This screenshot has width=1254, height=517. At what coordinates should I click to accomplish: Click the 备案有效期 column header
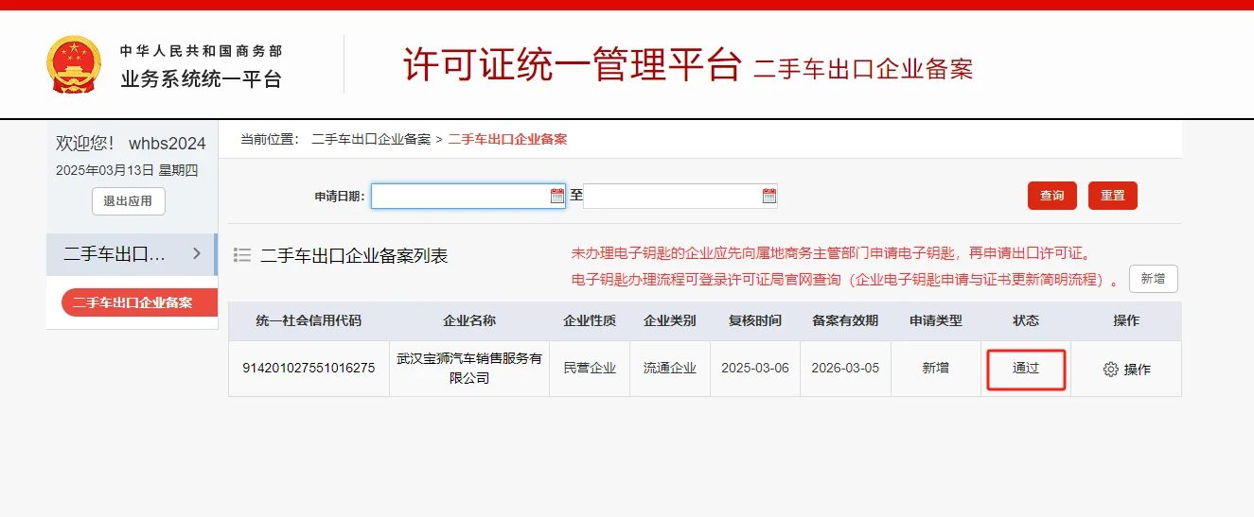click(x=845, y=321)
